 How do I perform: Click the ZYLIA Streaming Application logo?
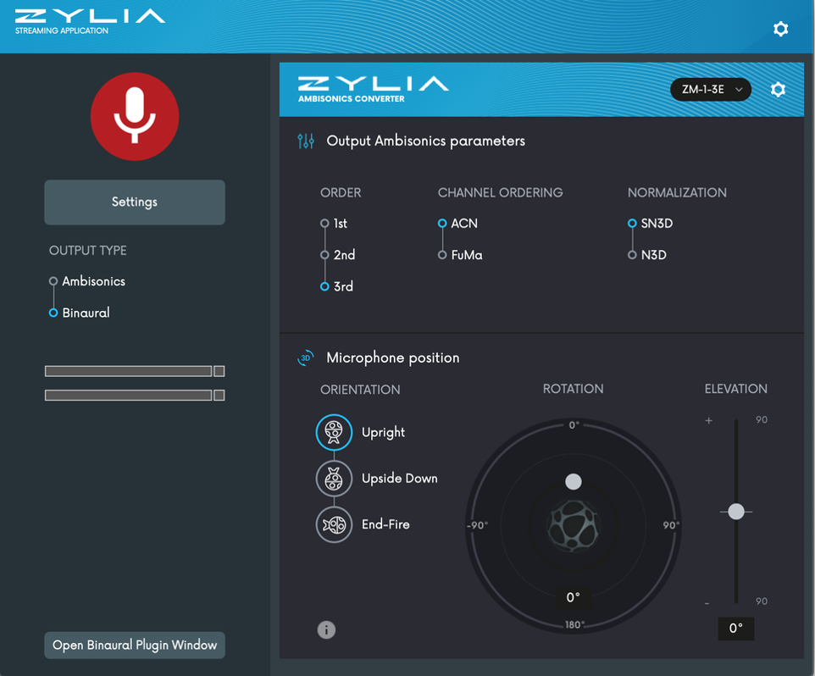click(x=90, y=22)
